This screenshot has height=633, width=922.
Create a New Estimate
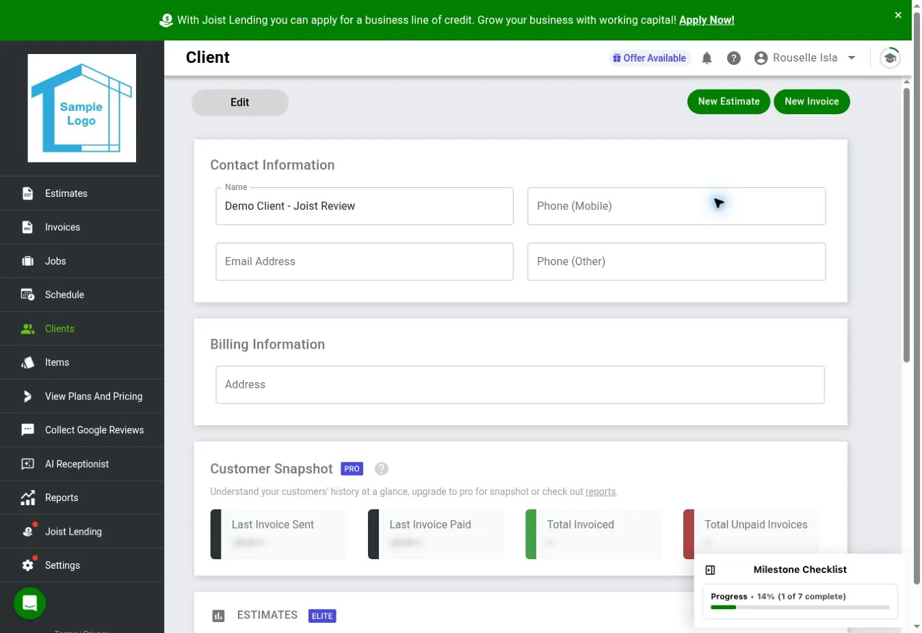pos(728,102)
